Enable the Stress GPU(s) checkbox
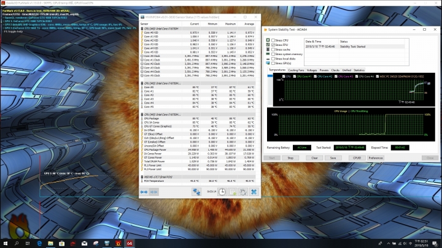442x248 pixels. 272,63
